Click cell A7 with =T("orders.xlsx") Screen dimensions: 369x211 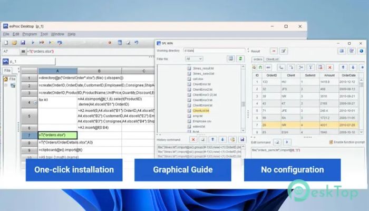[57, 135]
